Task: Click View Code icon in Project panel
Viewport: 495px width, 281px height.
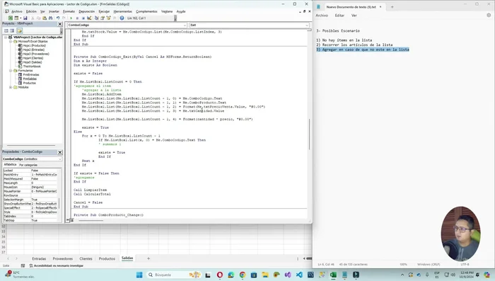Action: [x=6, y=30]
